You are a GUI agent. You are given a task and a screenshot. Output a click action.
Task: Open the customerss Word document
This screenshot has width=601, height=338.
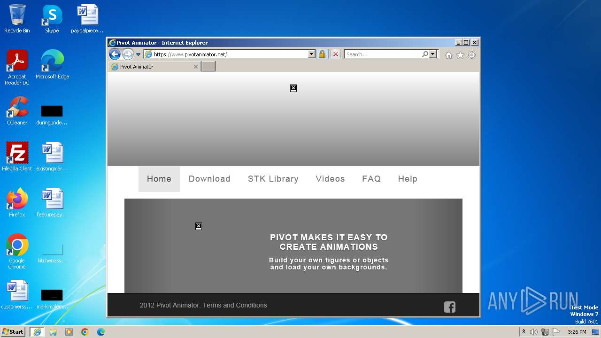(17, 295)
